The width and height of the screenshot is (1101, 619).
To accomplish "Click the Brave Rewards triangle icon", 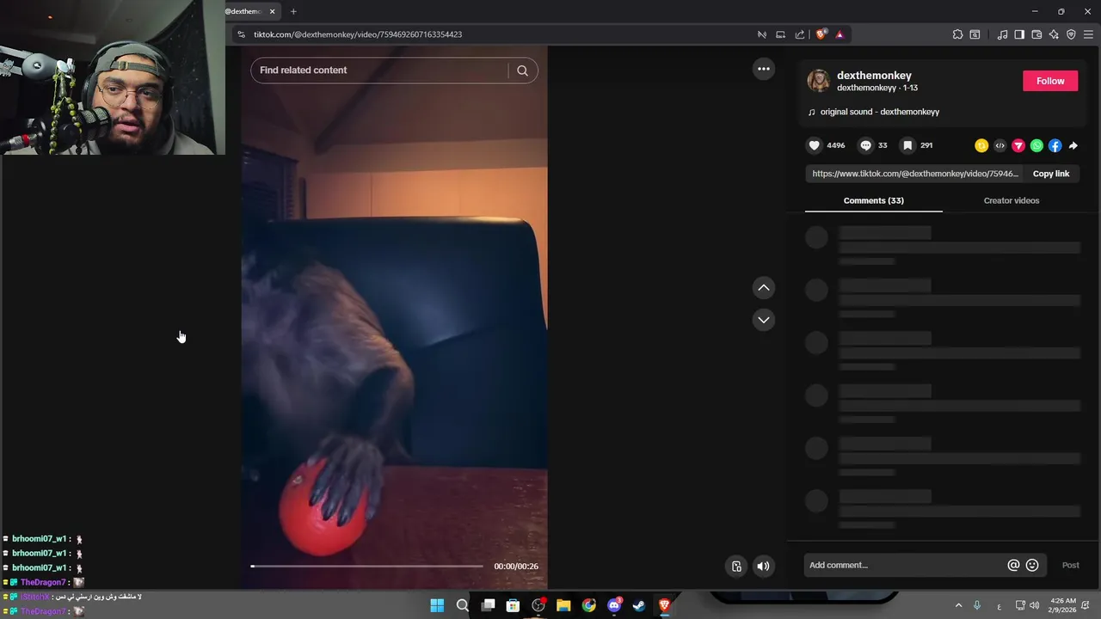I will click(x=840, y=34).
